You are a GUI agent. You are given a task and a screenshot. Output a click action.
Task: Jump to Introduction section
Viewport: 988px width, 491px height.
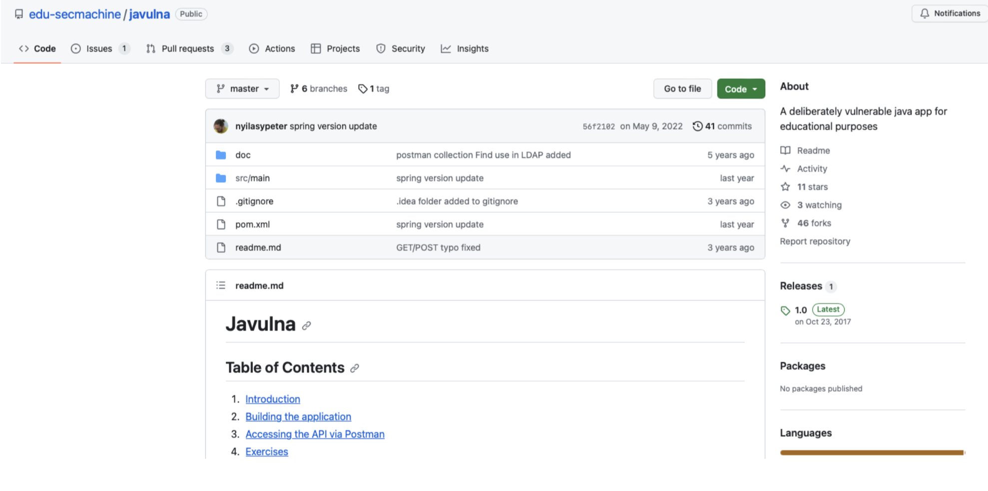tap(273, 399)
